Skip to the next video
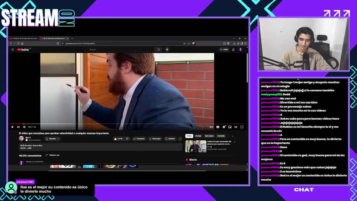Screen dimensions: 357x201 (18, 127)
